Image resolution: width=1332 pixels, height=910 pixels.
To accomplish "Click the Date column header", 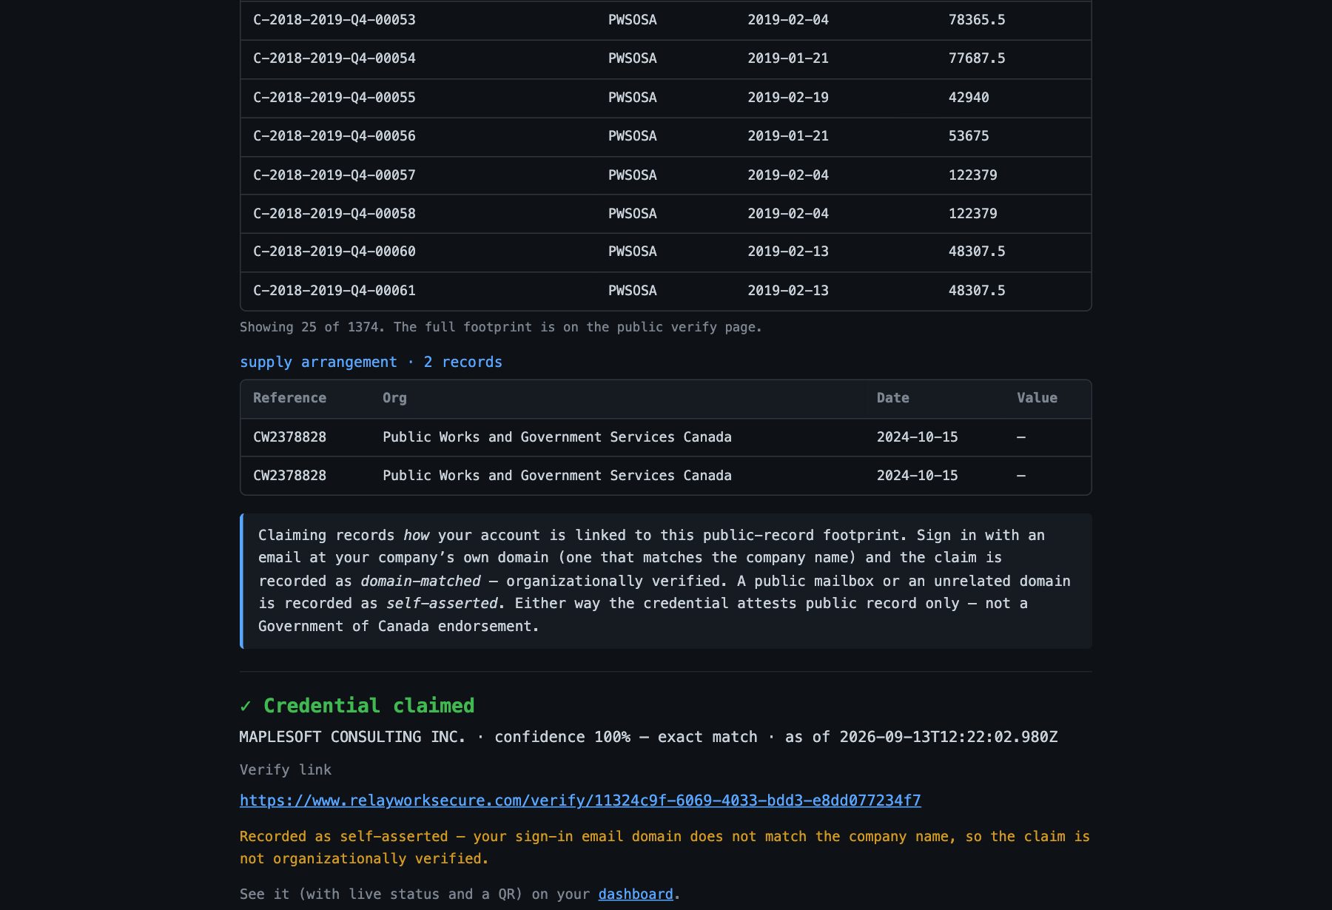I will click(x=893, y=398).
